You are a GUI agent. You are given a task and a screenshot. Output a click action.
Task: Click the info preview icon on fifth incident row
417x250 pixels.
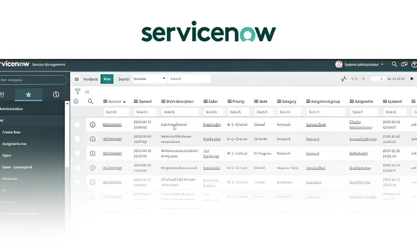[93, 182]
